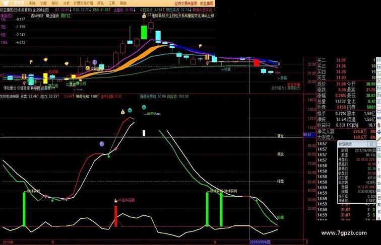Click the 满仓 level label
This screenshot has width=381, height=245.
coord(280,136)
